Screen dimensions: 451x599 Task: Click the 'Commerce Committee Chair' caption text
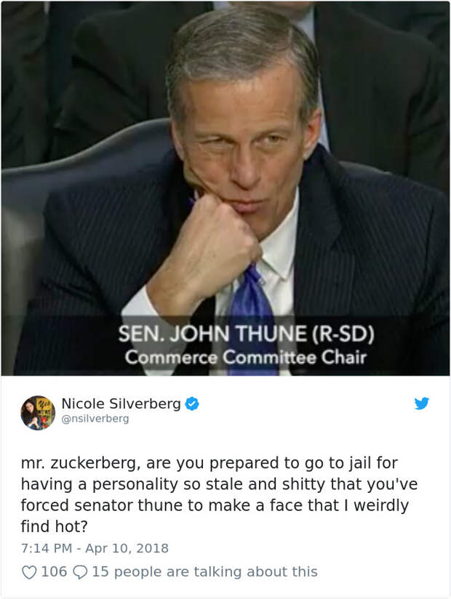(x=246, y=358)
